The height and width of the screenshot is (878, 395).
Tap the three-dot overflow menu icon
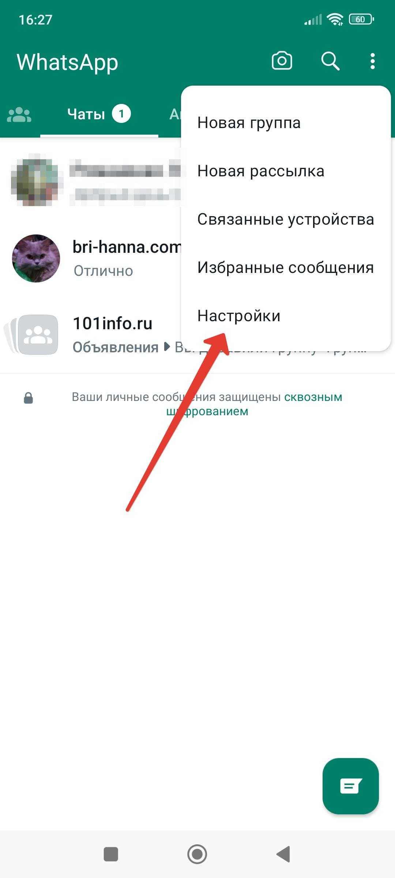click(x=372, y=61)
